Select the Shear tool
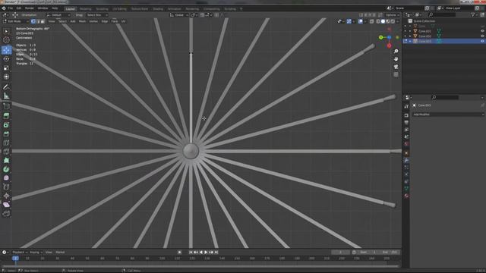This screenshot has width=486, height=273. pos(6,205)
